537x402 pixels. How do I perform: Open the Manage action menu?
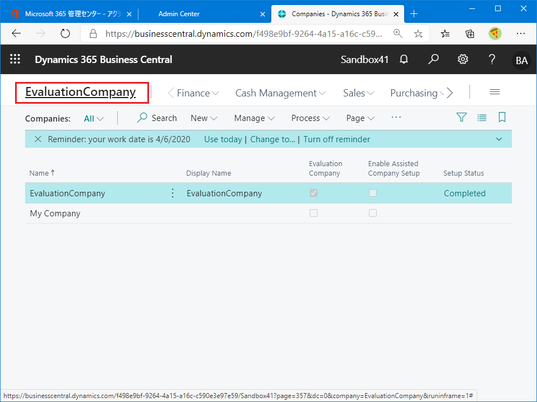[x=255, y=118]
